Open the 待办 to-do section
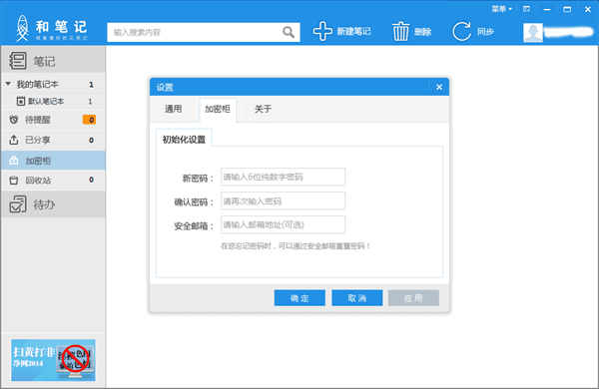599x389 pixels. pos(53,204)
